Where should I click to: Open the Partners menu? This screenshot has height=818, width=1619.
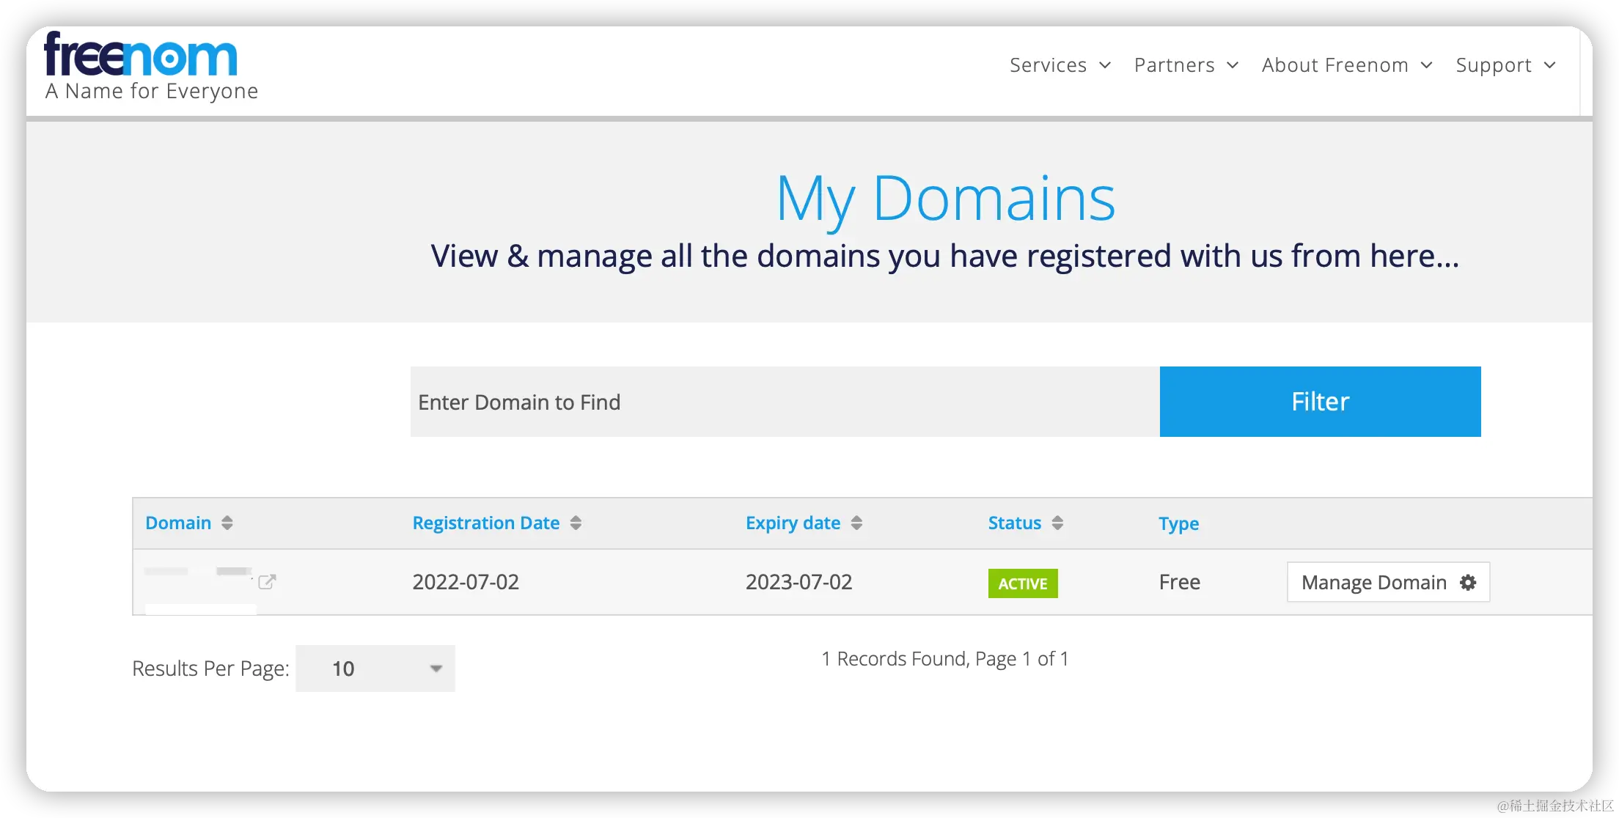tap(1174, 65)
